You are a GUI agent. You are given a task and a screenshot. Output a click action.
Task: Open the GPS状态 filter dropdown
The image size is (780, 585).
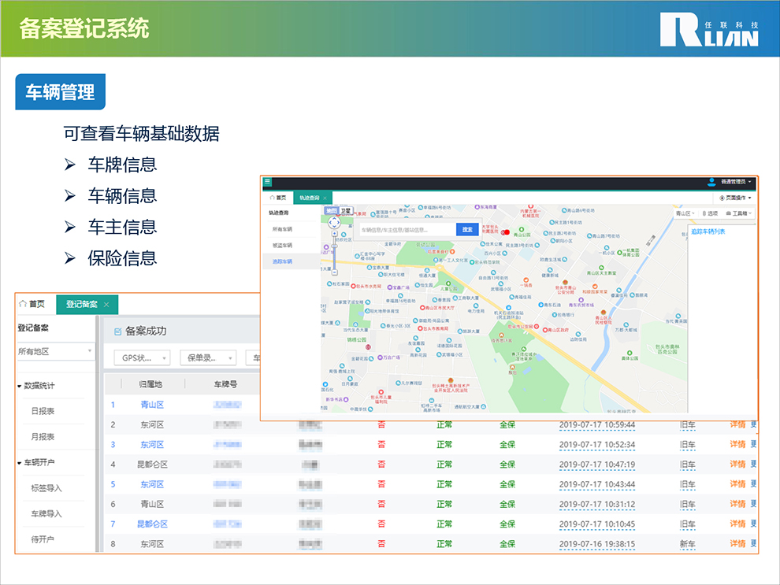coord(143,357)
